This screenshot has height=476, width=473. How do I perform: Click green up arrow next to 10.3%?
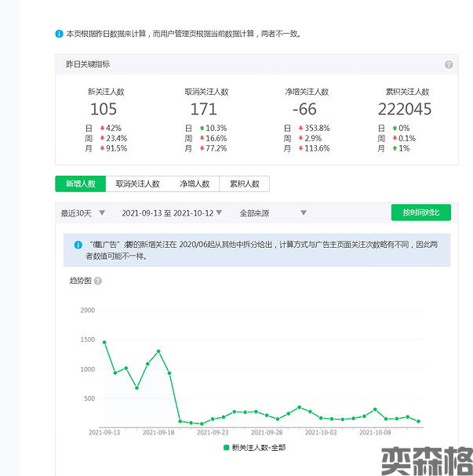coord(202,128)
